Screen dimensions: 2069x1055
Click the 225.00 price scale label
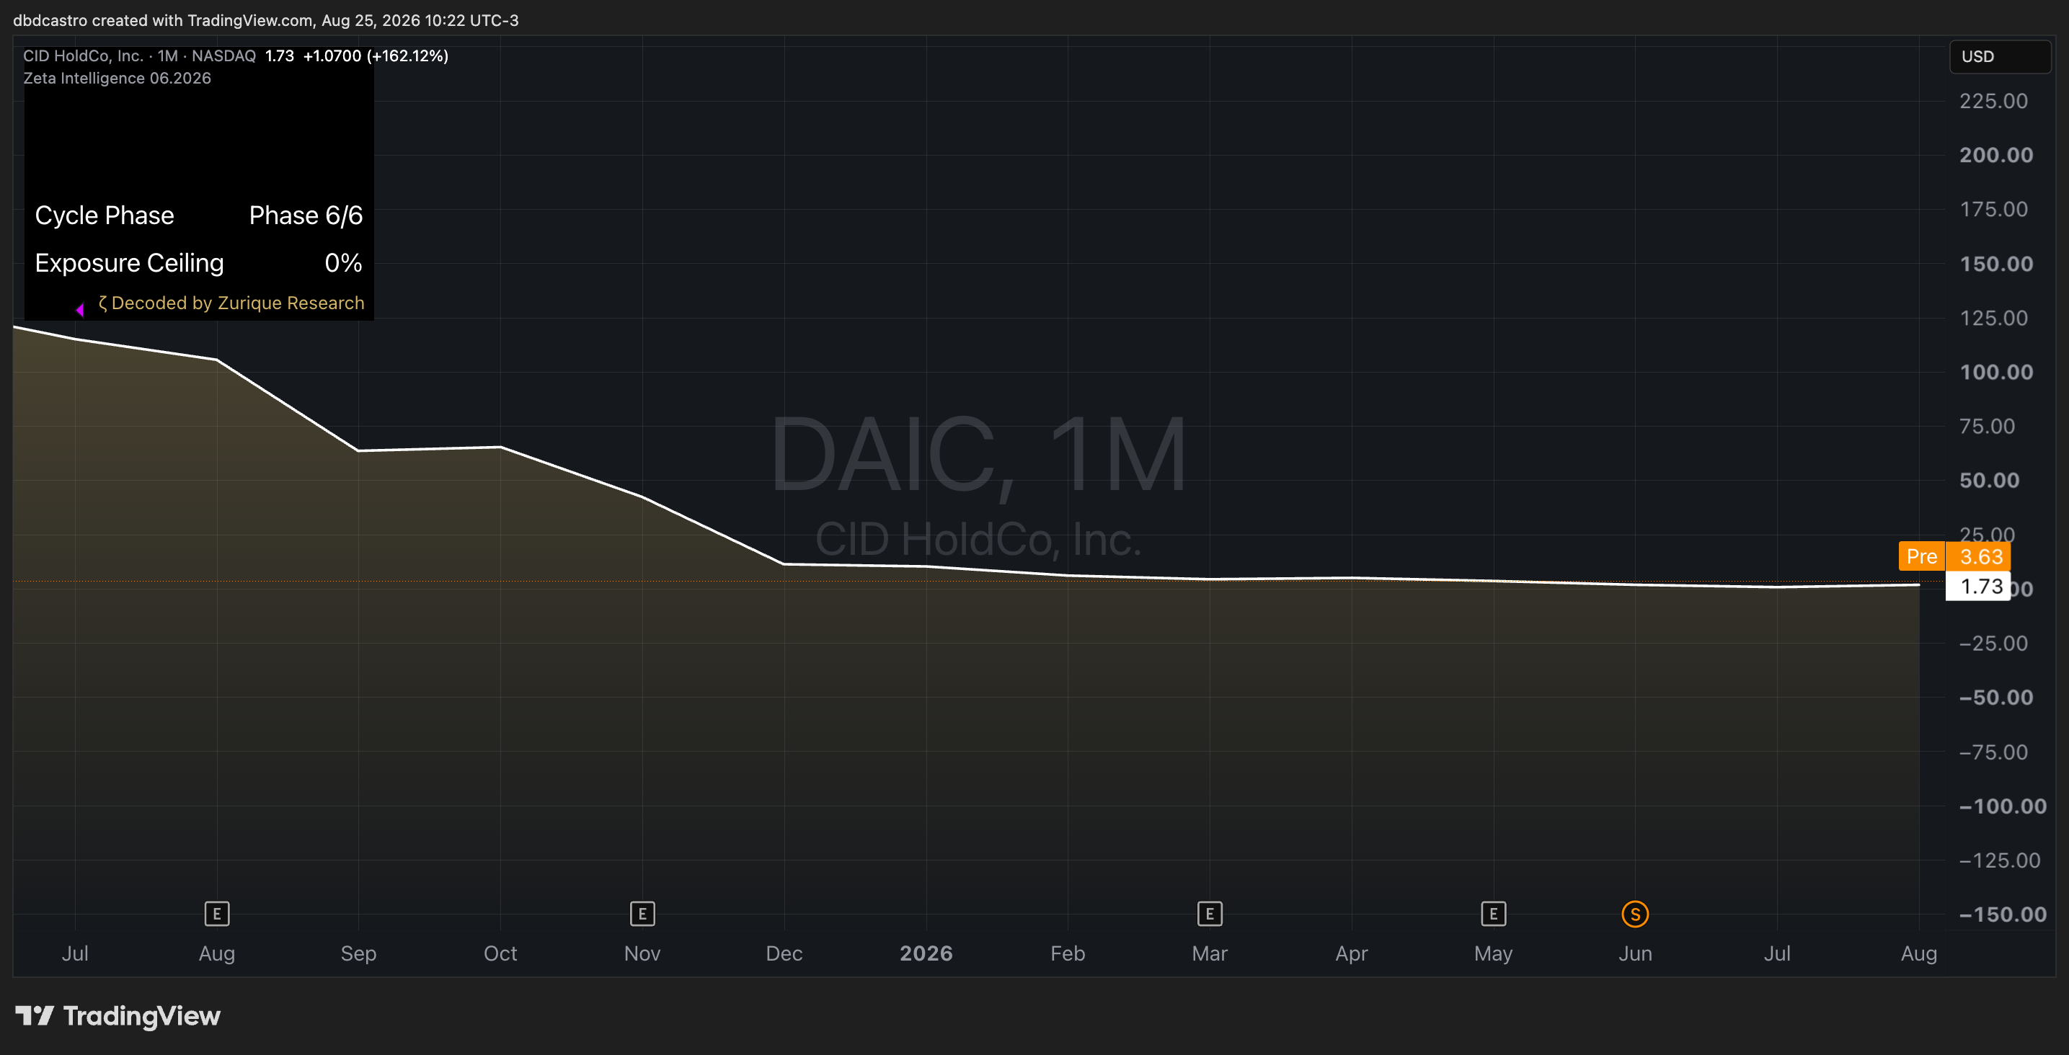coord(1993,100)
